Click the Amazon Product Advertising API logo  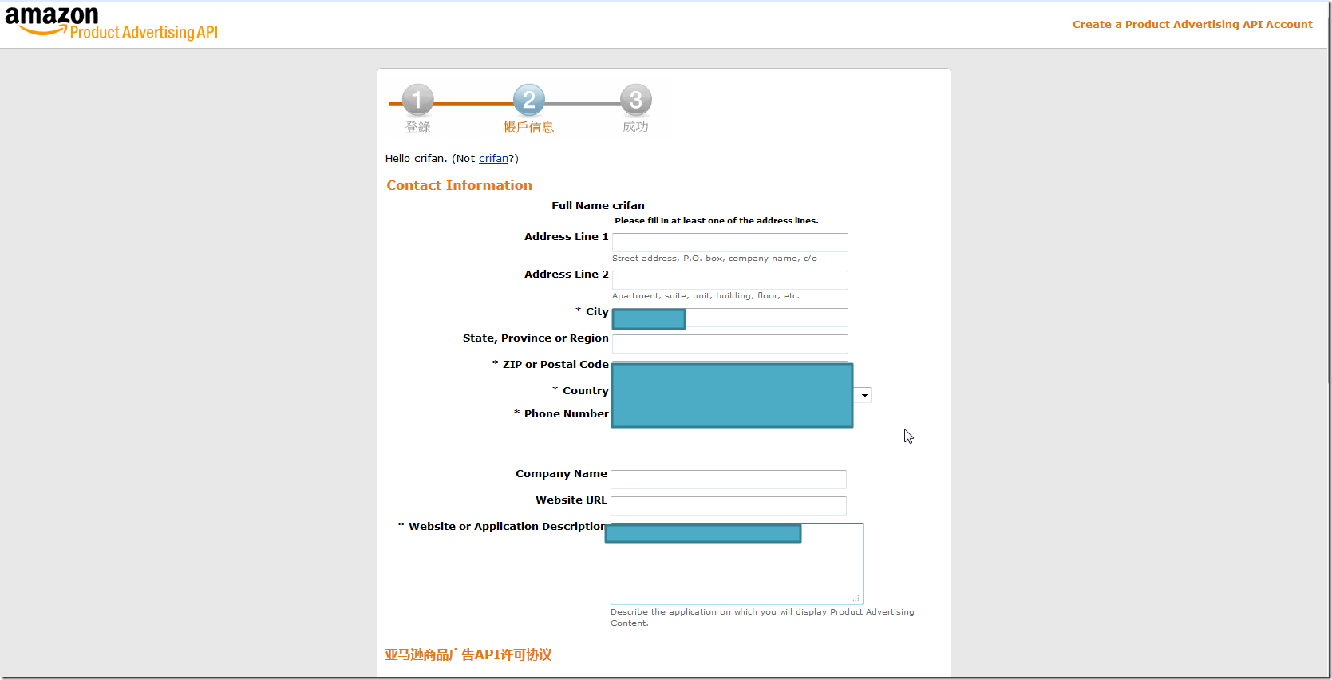[x=112, y=23]
